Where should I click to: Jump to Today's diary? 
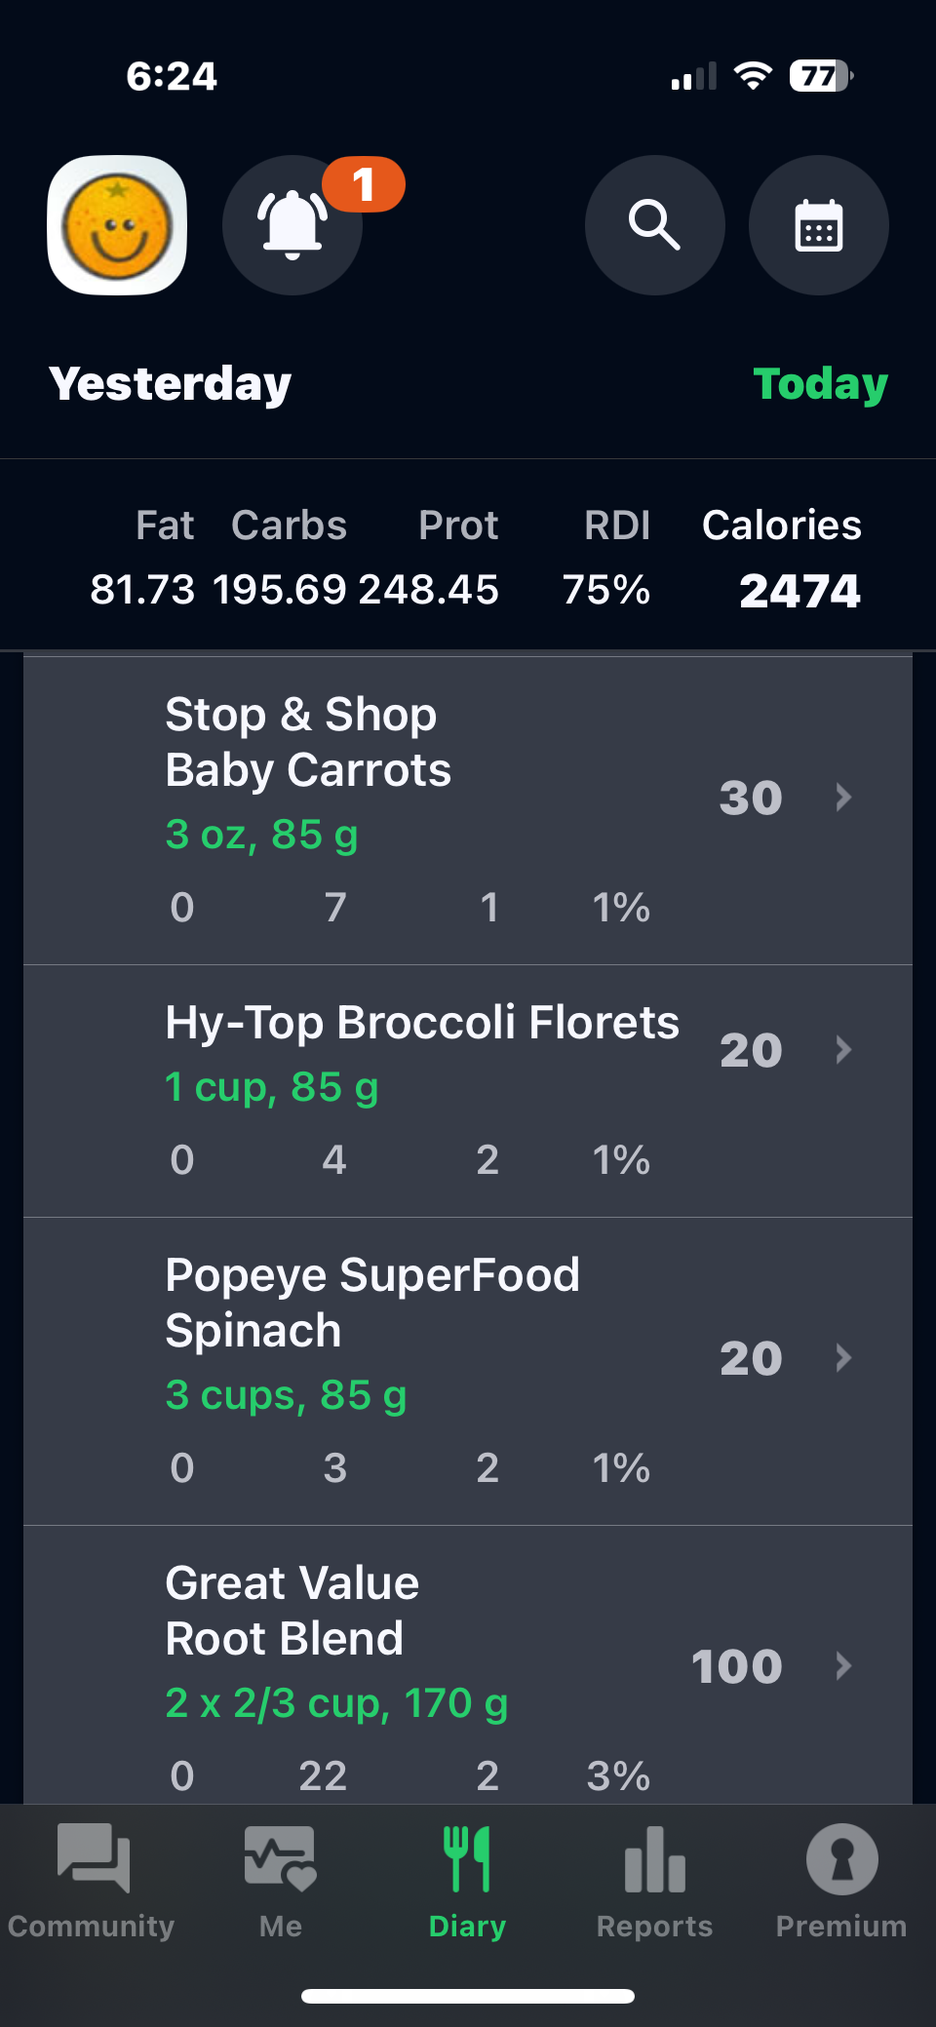click(820, 384)
